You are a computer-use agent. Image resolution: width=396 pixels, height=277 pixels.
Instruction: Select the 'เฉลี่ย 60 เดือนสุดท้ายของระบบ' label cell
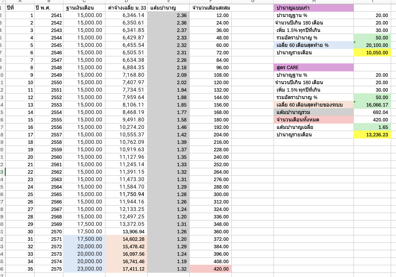[314, 105]
